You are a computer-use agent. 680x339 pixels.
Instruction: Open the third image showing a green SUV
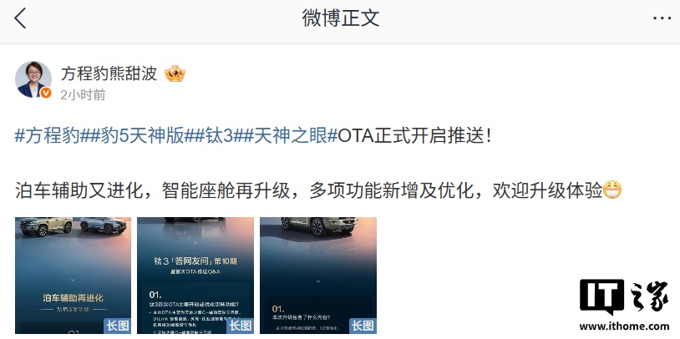(318, 276)
